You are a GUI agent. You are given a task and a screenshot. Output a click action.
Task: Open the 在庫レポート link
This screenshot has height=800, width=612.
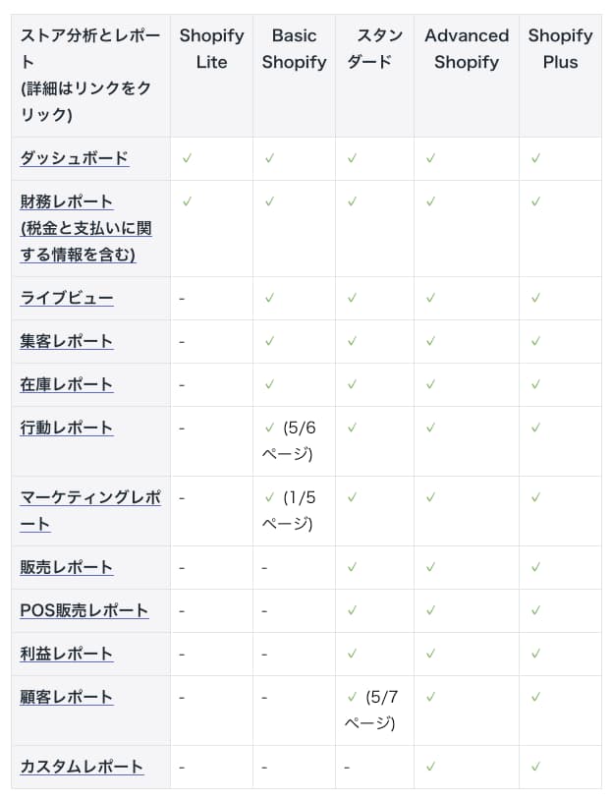coord(67,384)
